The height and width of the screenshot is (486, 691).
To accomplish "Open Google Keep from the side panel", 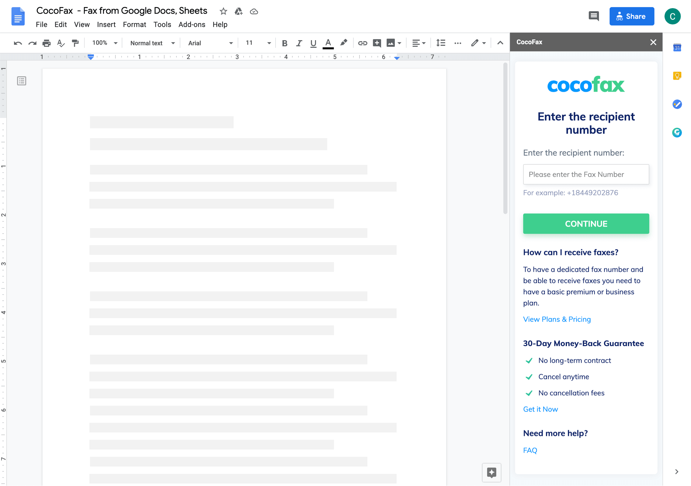I will tap(677, 76).
